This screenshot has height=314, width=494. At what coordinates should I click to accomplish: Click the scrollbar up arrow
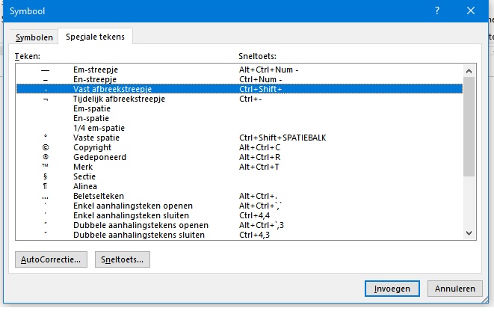pos(469,70)
